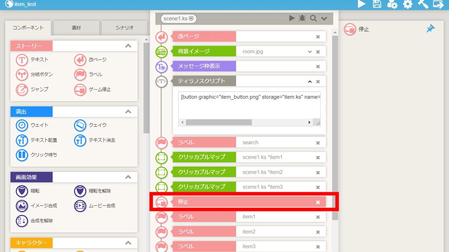Delete the 停止 row

318,202
